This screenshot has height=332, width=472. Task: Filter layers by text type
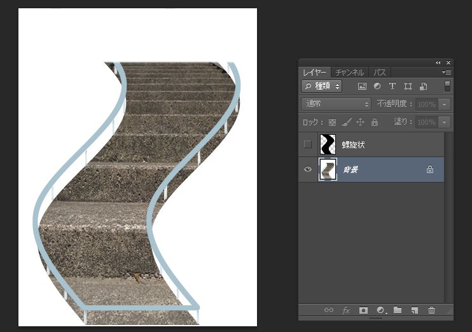392,86
